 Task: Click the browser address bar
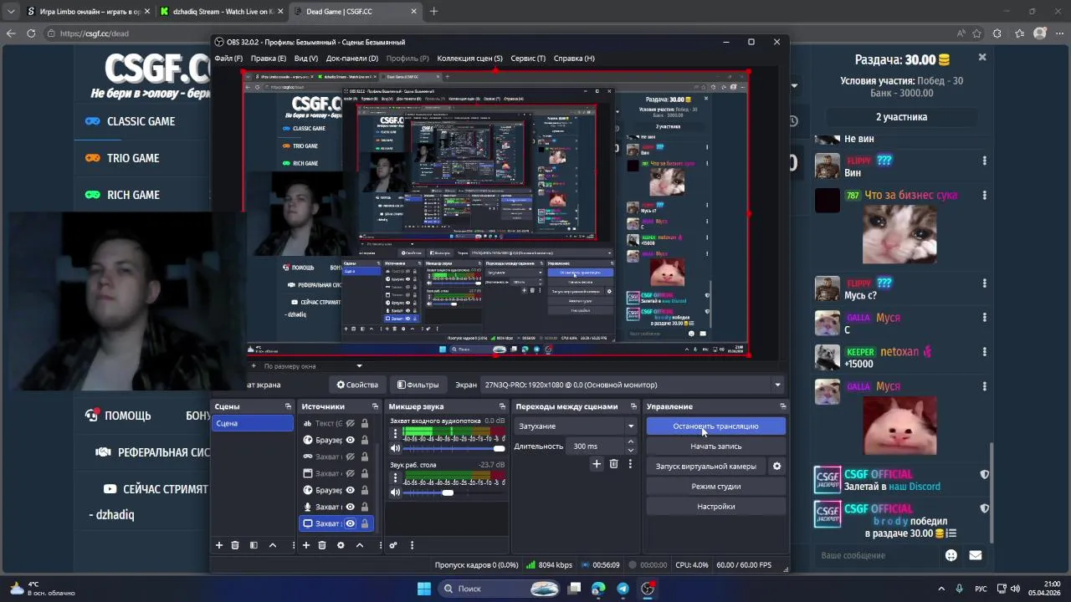coord(502,33)
